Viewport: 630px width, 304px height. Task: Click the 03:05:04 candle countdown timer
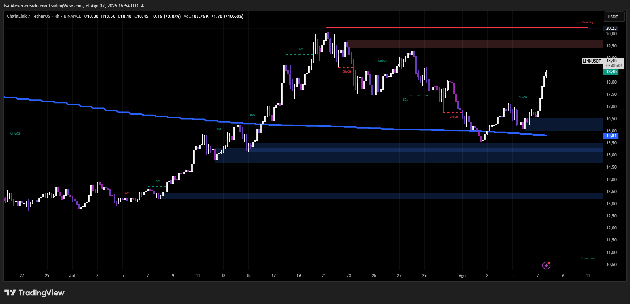click(x=614, y=66)
